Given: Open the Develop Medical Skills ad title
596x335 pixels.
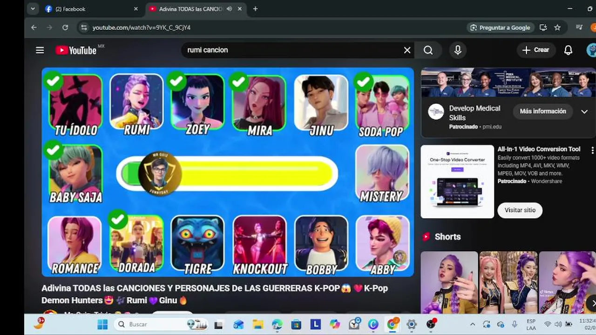Looking at the screenshot, I should (474, 113).
